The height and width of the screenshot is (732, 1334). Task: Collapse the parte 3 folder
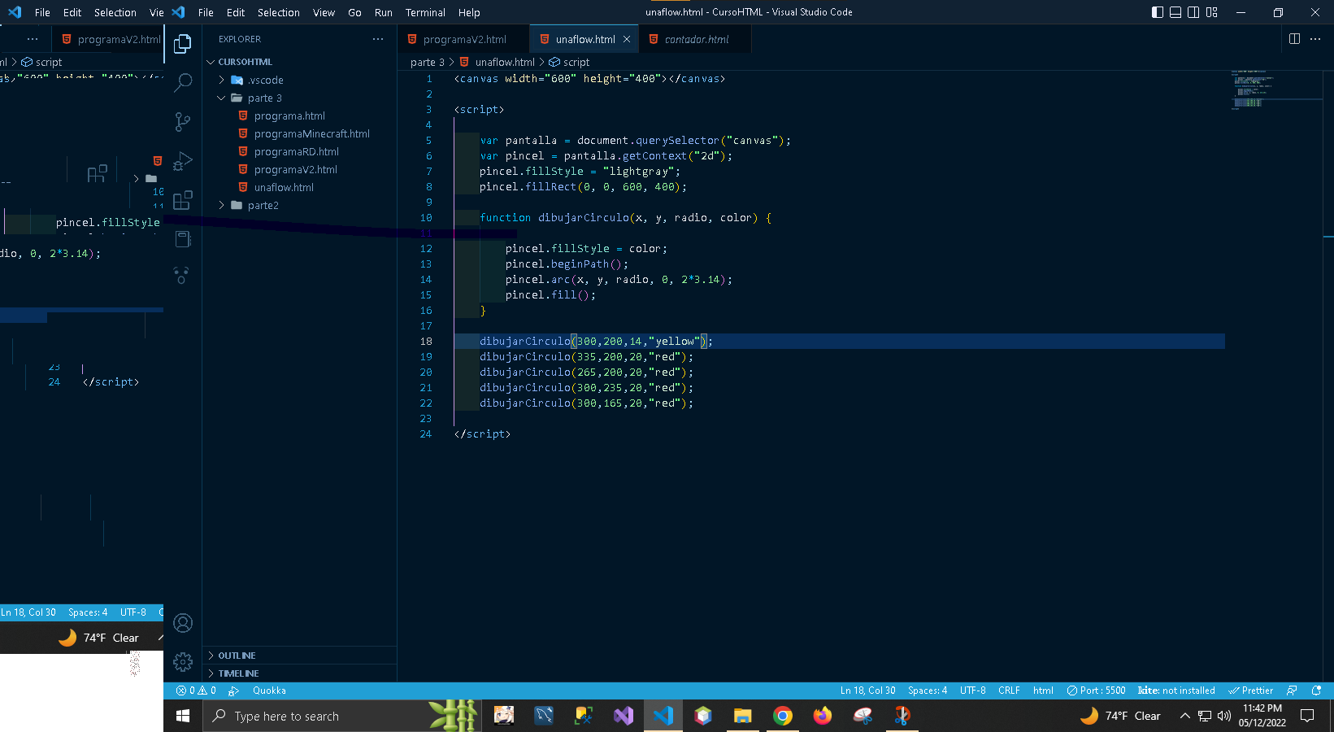[299, 98]
